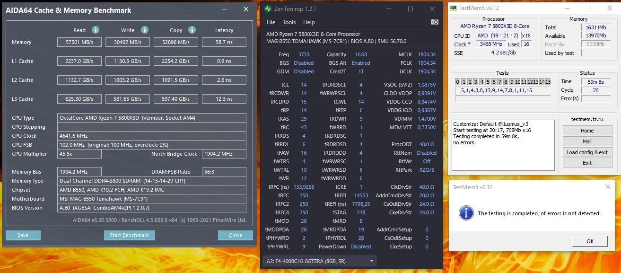Image resolution: width=621 pixels, height=273 pixels.
Task: Click test box 15 in TestMem5 Tests
Action: click(x=548, y=82)
